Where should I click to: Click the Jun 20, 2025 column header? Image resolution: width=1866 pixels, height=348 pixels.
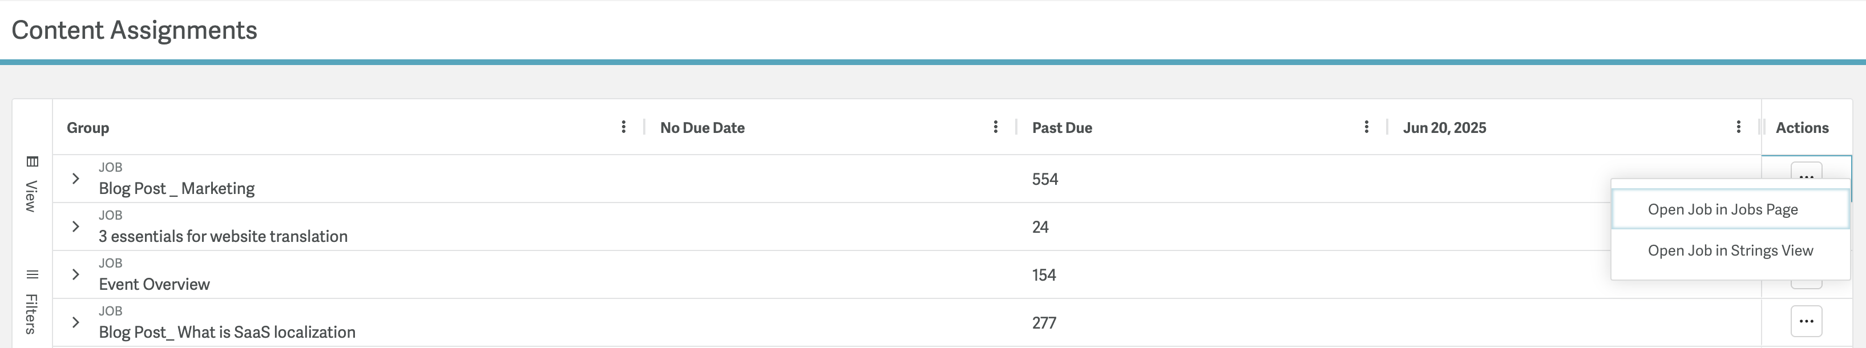[1444, 127]
